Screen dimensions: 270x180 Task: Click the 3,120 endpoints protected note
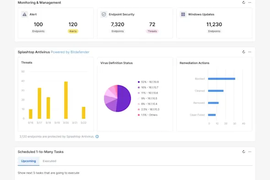57,137
